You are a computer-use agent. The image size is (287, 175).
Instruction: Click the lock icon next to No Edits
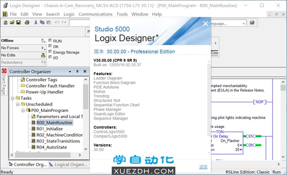coord(43,55)
